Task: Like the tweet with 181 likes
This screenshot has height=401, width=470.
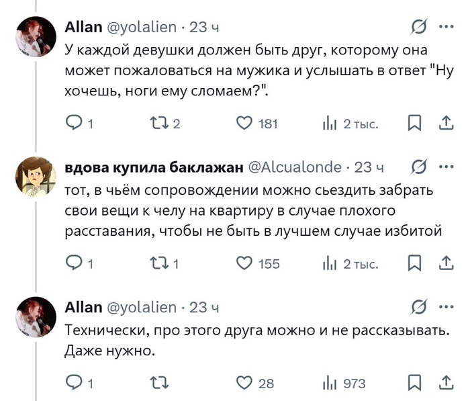Action: coord(245,123)
